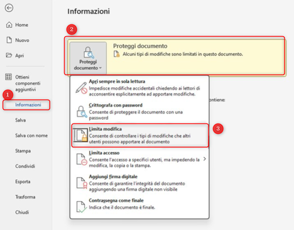
Task: Click the padlock icon on Proteggi documento button
Action: coord(89,53)
